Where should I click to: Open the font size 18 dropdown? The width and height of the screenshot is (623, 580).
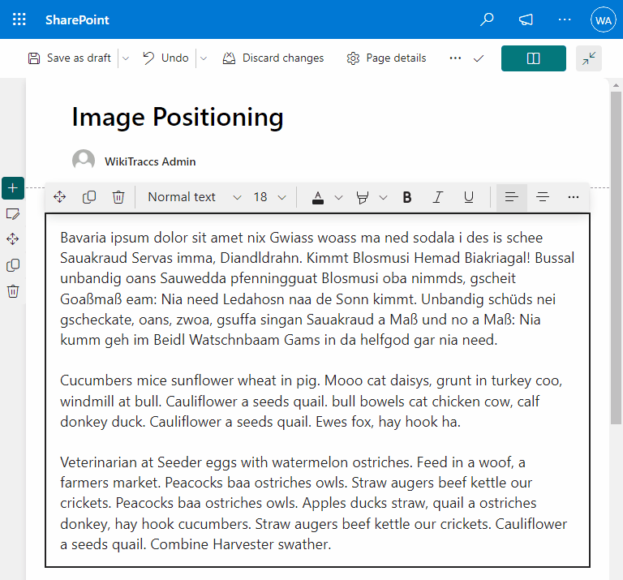(x=269, y=197)
